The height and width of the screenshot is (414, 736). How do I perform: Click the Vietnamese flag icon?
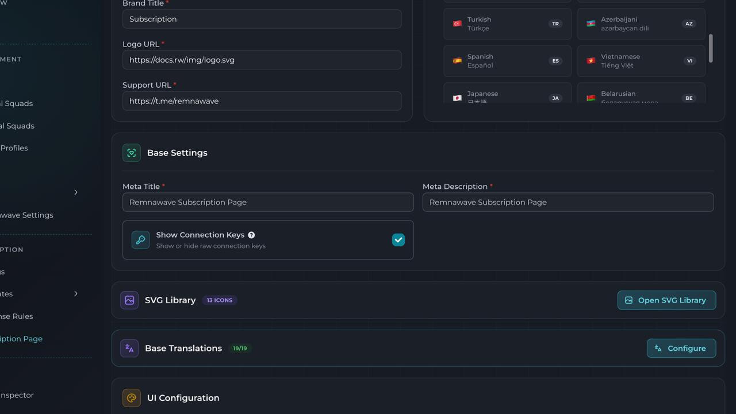tap(591, 61)
